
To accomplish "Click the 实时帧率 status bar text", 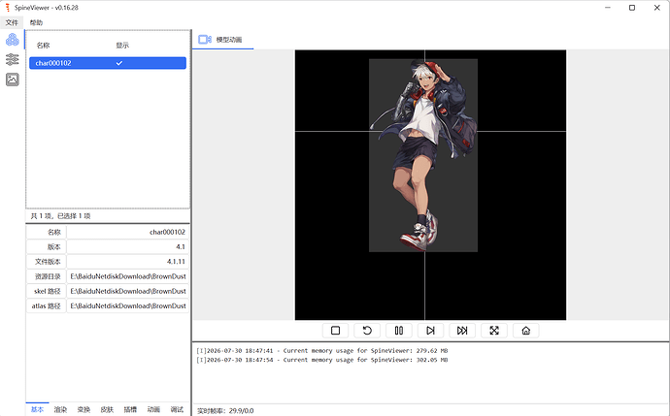I will pos(225,411).
